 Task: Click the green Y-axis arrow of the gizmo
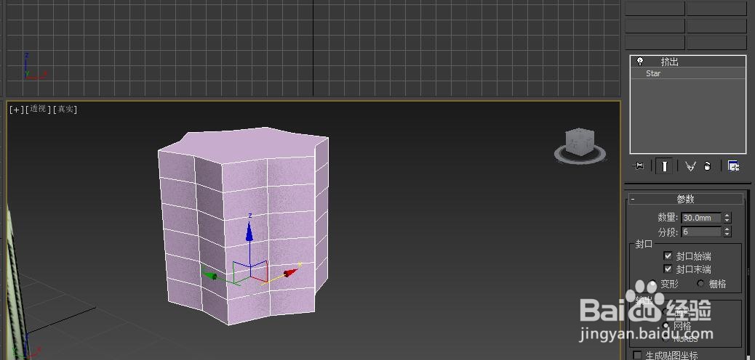[209, 275]
